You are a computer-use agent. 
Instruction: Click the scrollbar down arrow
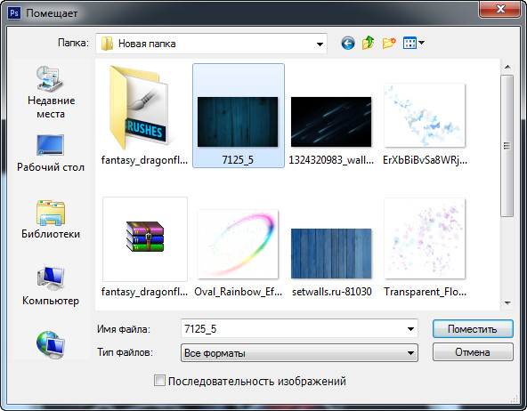click(507, 302)
